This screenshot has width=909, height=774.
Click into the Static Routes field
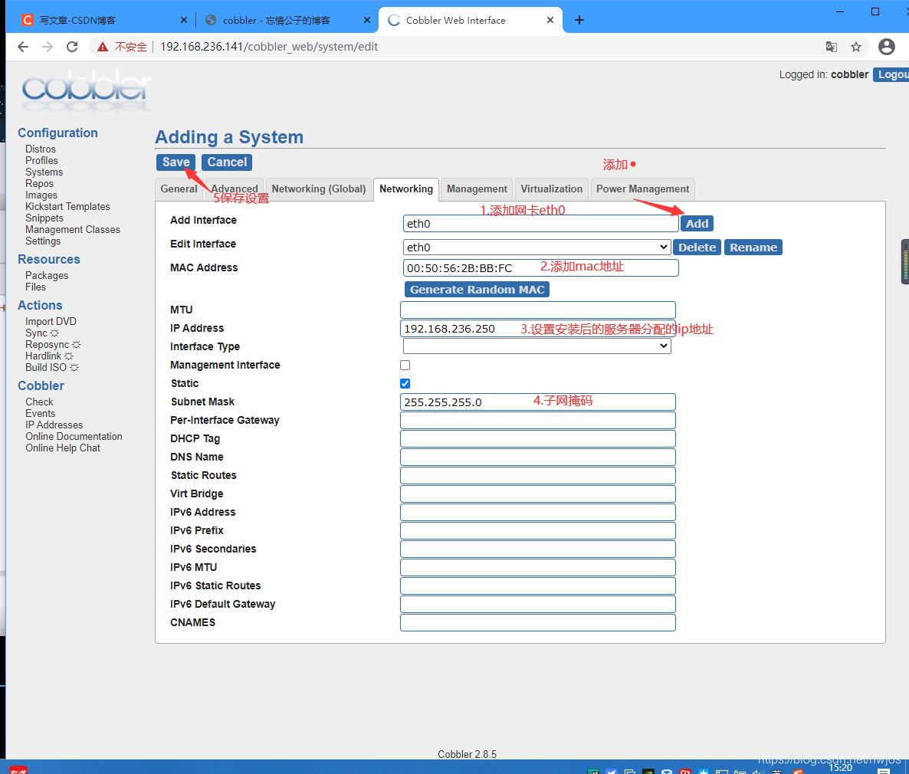pyautogui.click(x=538, y=475)
